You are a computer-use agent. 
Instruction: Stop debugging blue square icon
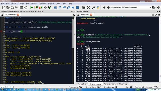coord(78,7)
